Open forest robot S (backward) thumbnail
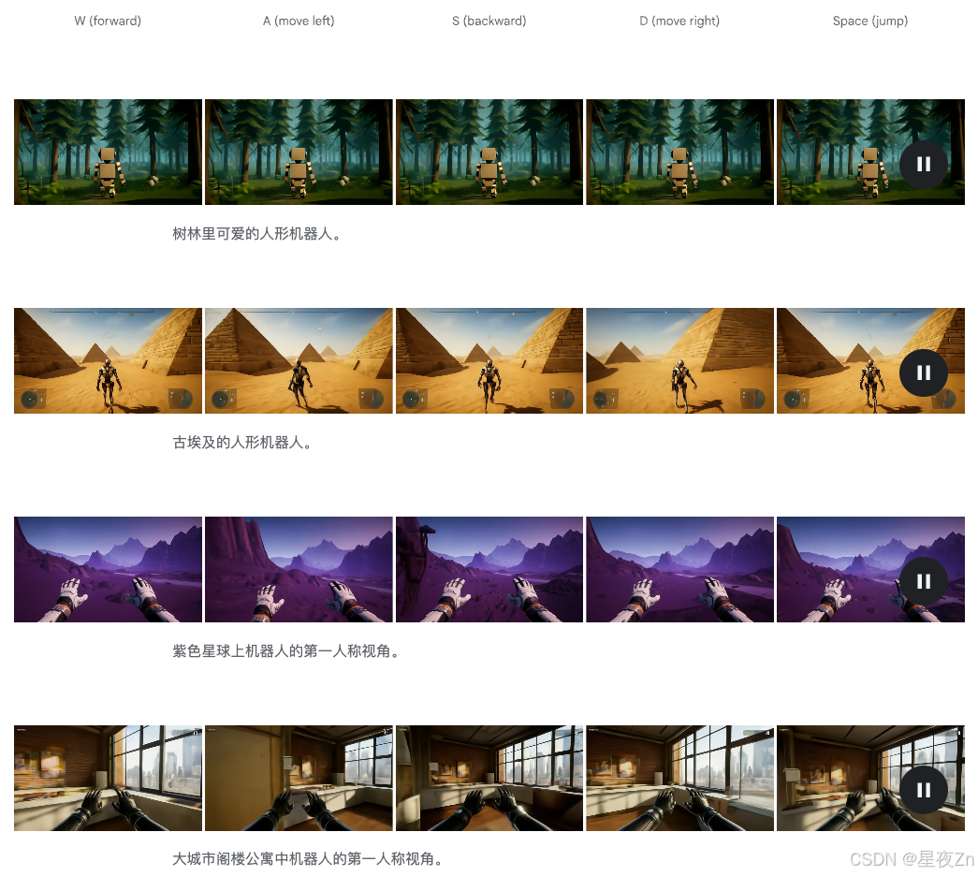 [489, 153]
